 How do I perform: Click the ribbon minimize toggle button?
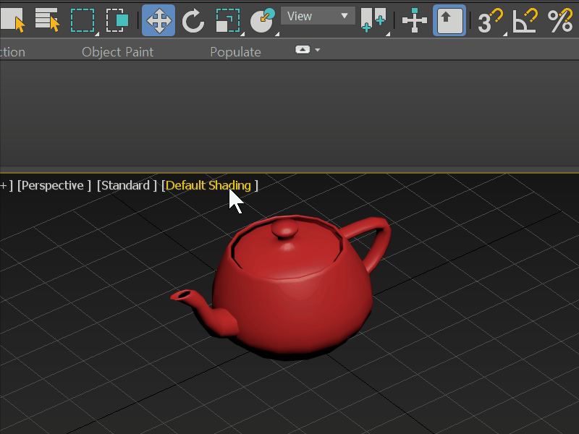pyautogui.click(x=303, y=50)
